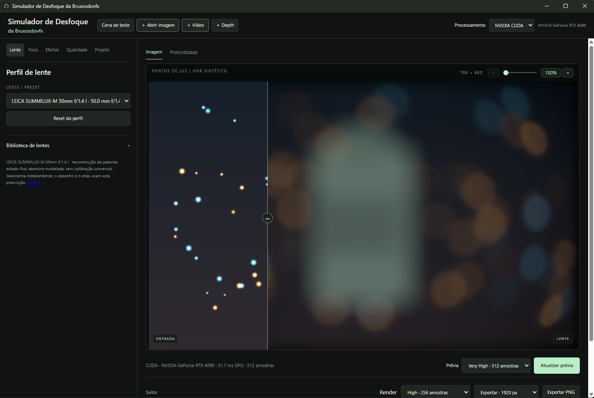This screenshot has height=398, width=594.
Task: Open the Prévia quality dropdown
Action: click(496, 365)
